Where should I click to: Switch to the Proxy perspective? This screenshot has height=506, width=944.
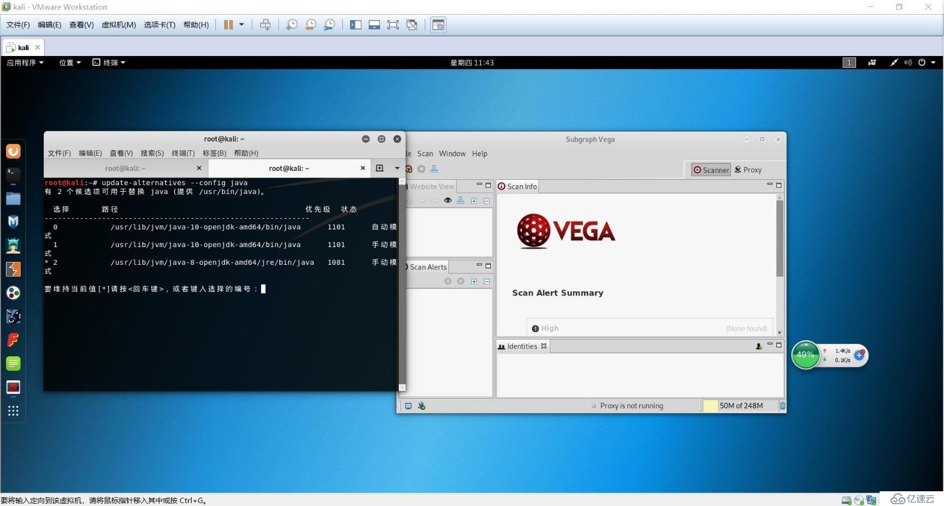[x=748, y=170]
